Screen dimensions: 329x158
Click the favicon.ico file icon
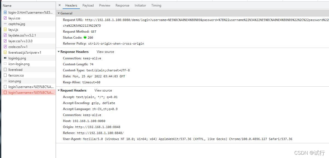coord(5,75)
